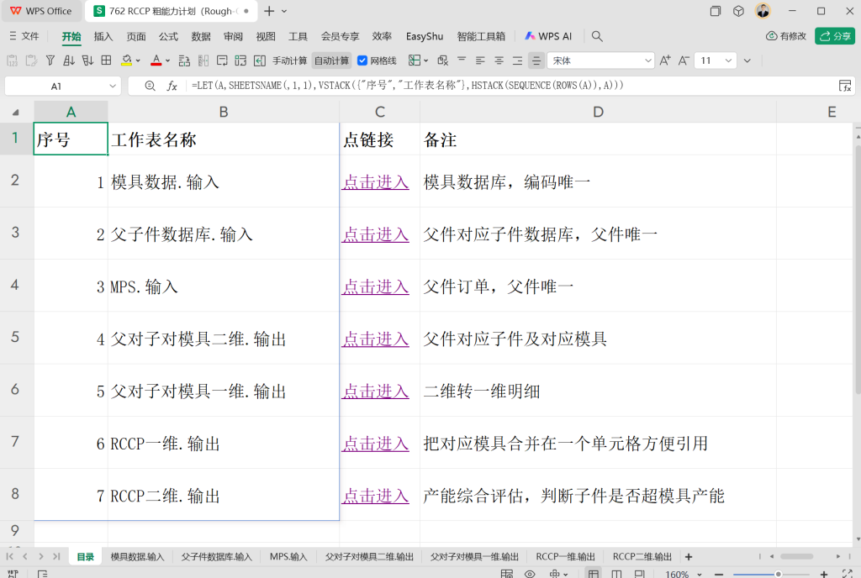
Task: Click 点击进入 link for 模具数据.输入
Action: click(x=376, y=181)
